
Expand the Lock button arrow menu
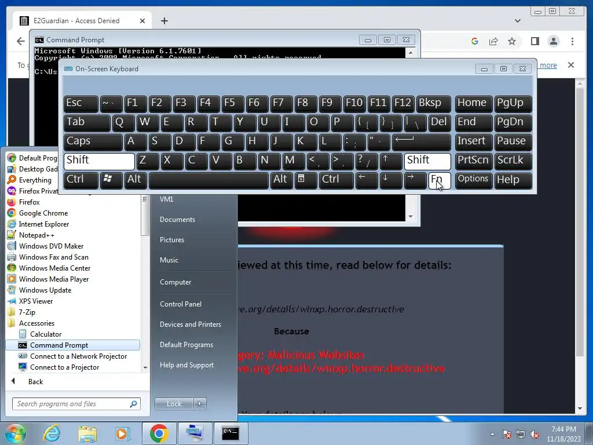pyautogui.click(x=200, y=404)
